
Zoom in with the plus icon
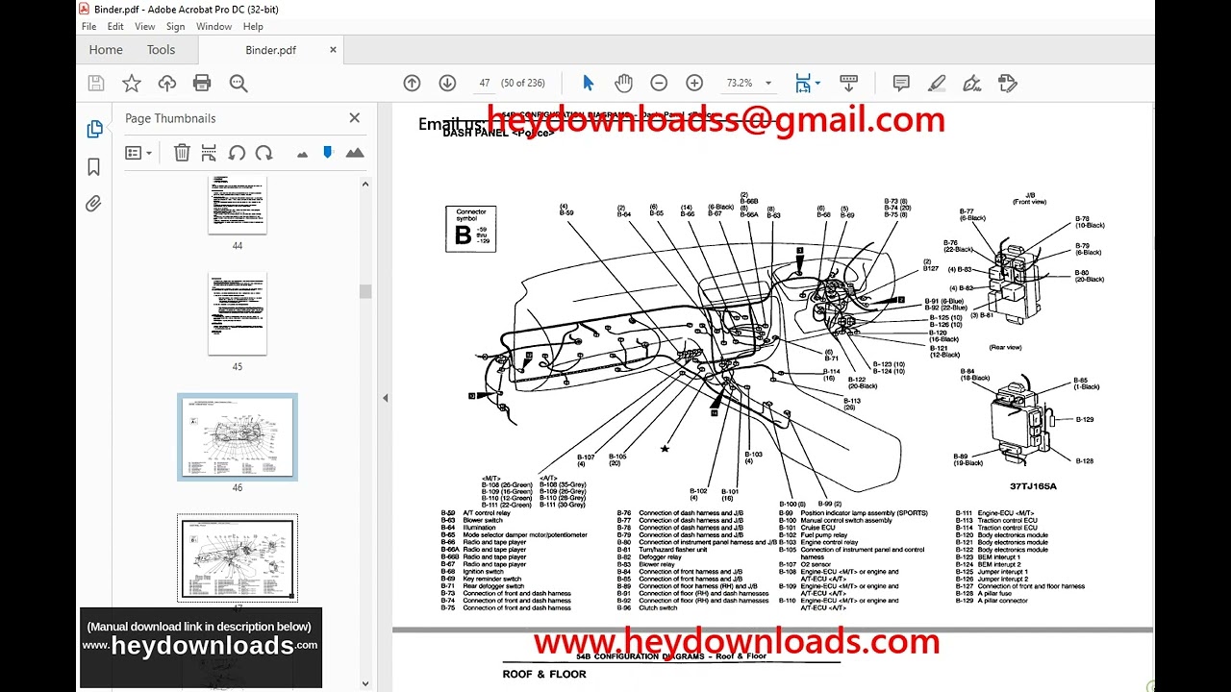click(x=694, y=84)
